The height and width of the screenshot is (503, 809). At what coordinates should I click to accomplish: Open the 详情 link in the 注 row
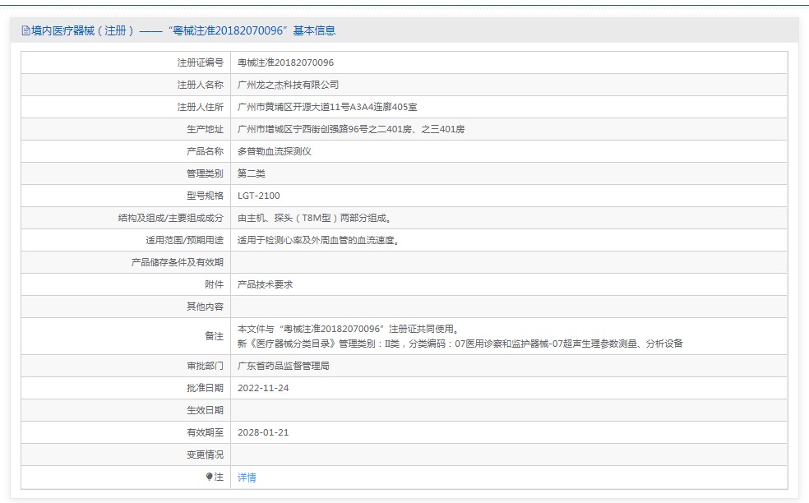click(247, 478)
